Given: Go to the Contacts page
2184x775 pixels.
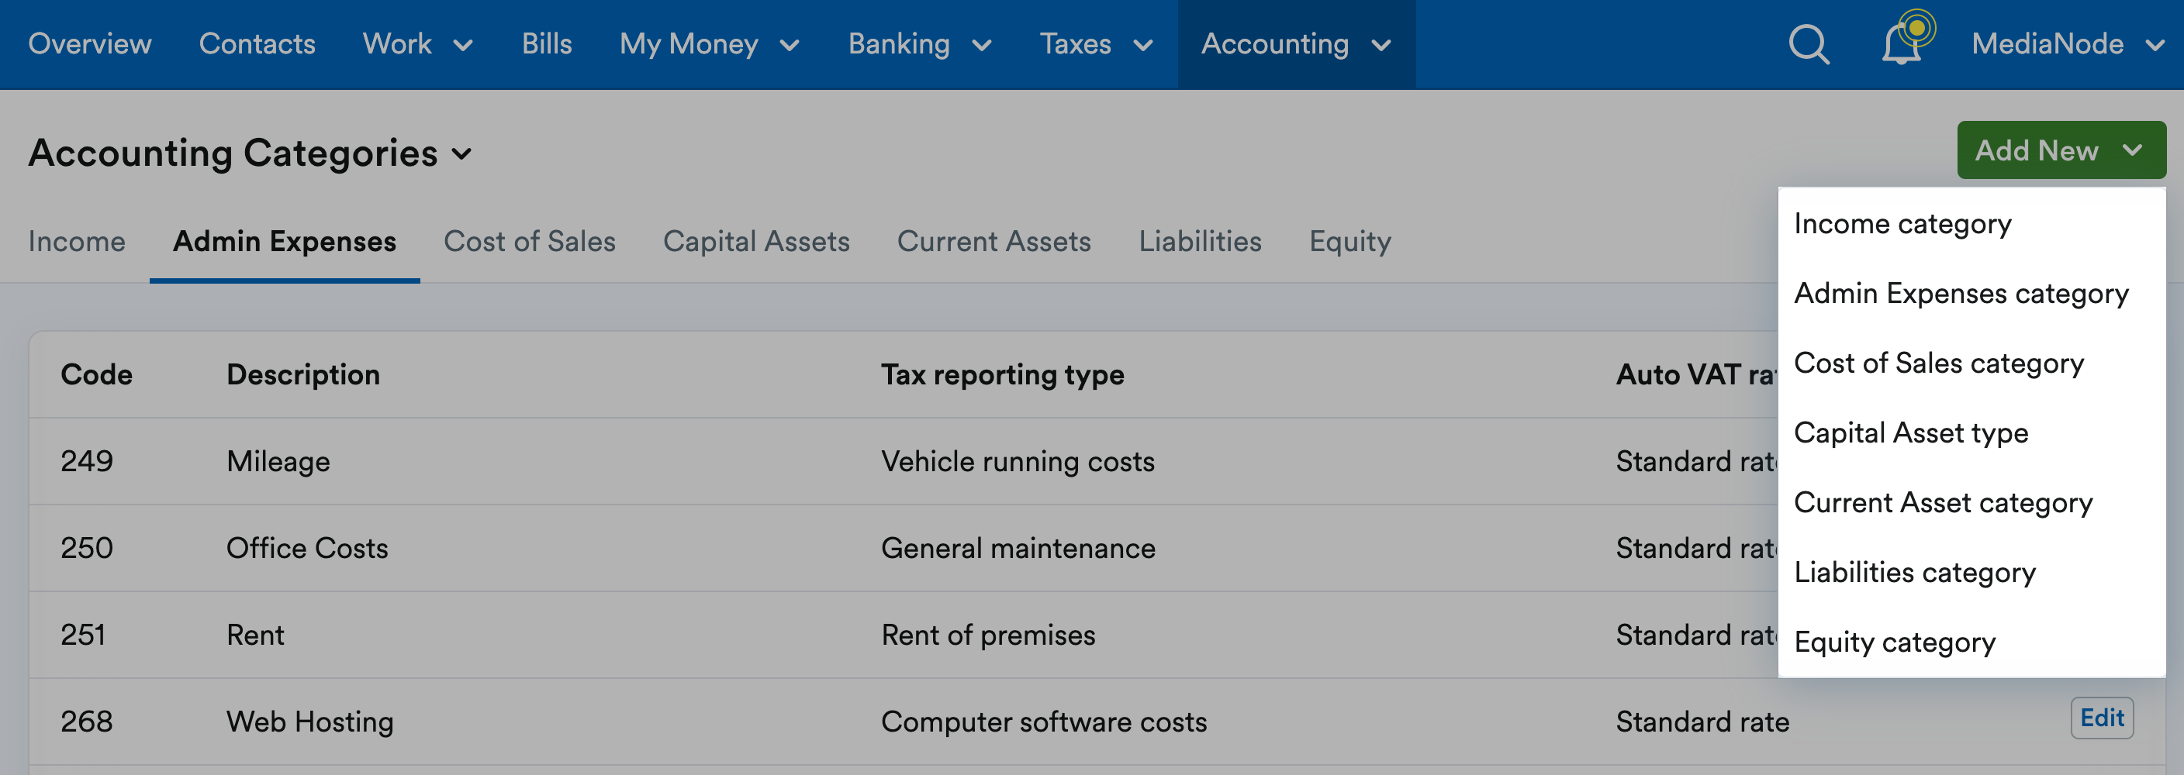Looking at the screenshot, I should (257, 44).
